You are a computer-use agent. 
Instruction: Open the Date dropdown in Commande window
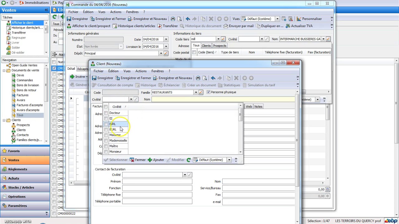[x=166, y=40]
